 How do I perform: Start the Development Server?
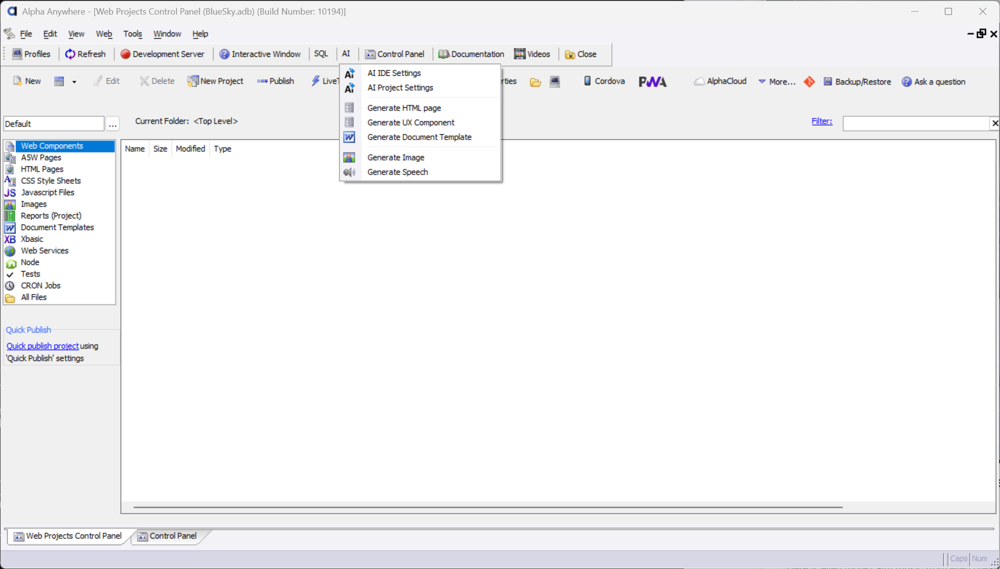click(x=162, y=54)
